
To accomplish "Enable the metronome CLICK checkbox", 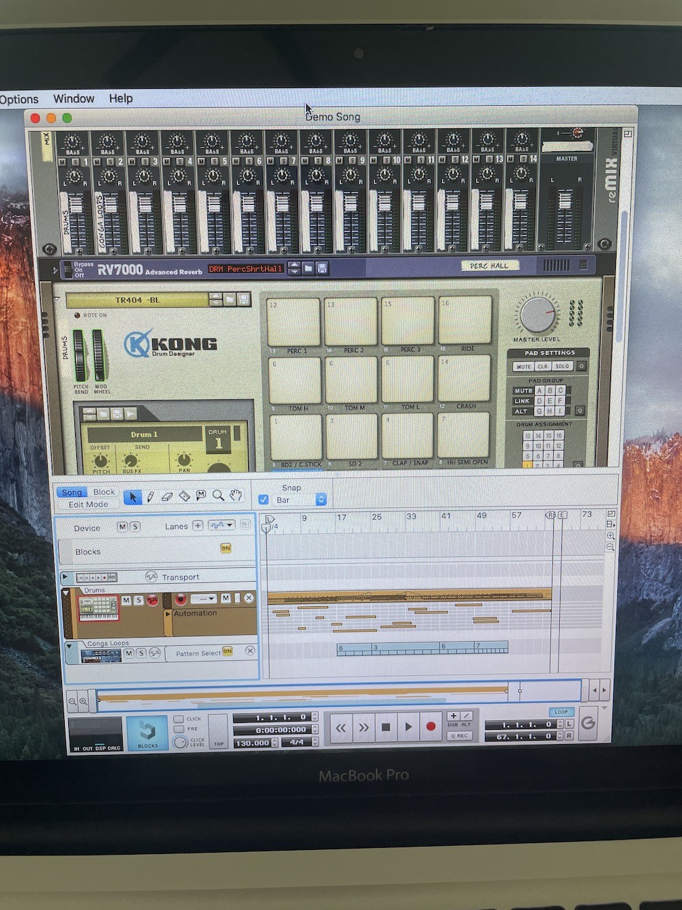I will point(179,719).
